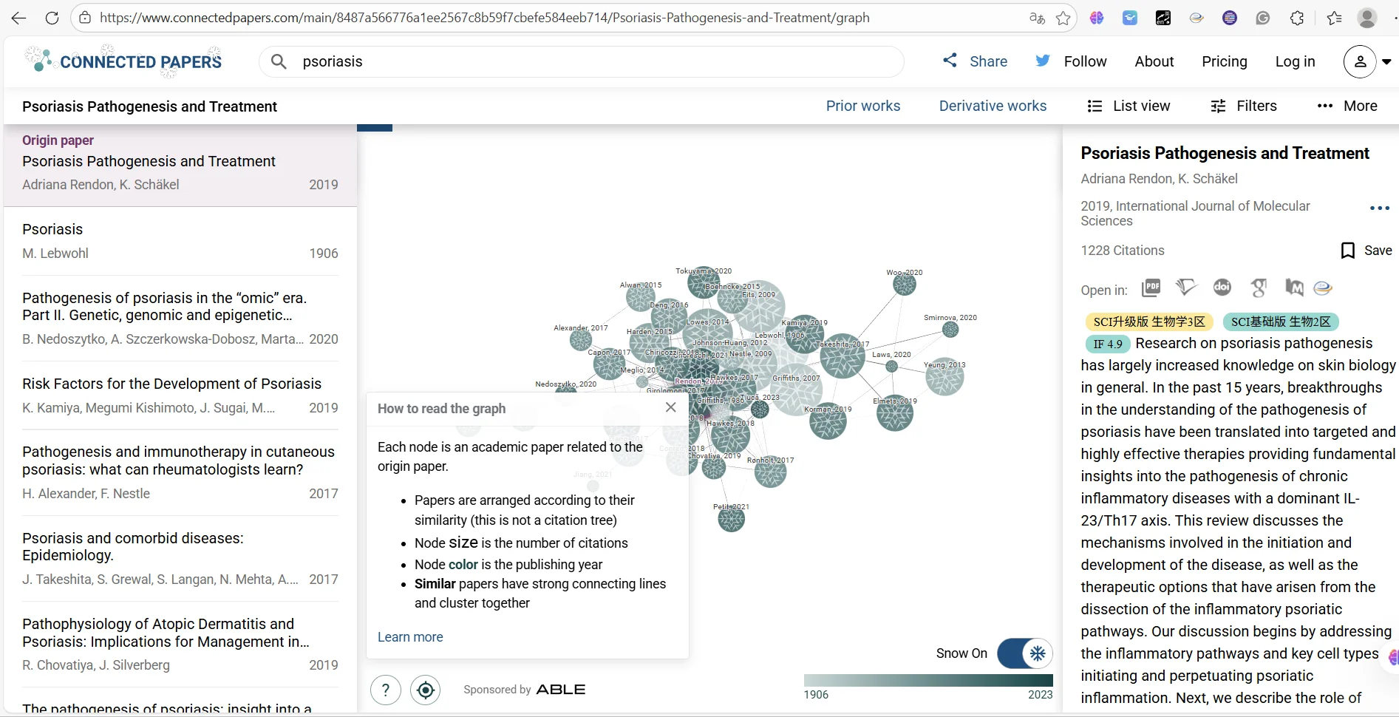Open the browser translate page icon
Screen dimensions: 1399x717
(1037, 18)
